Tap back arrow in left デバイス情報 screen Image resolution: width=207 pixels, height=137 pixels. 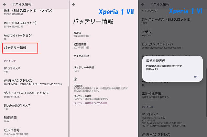[5, 4]
